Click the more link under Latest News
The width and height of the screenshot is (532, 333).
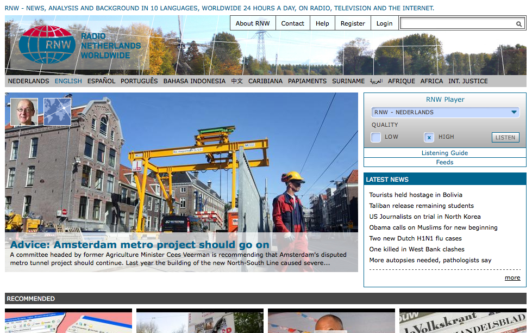tap(512, 277)
